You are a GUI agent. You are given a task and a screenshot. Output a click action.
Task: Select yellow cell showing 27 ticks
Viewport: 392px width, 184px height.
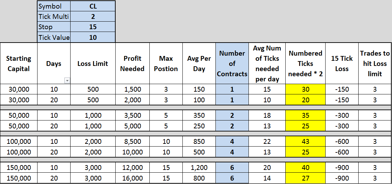[x=305, y=178]
